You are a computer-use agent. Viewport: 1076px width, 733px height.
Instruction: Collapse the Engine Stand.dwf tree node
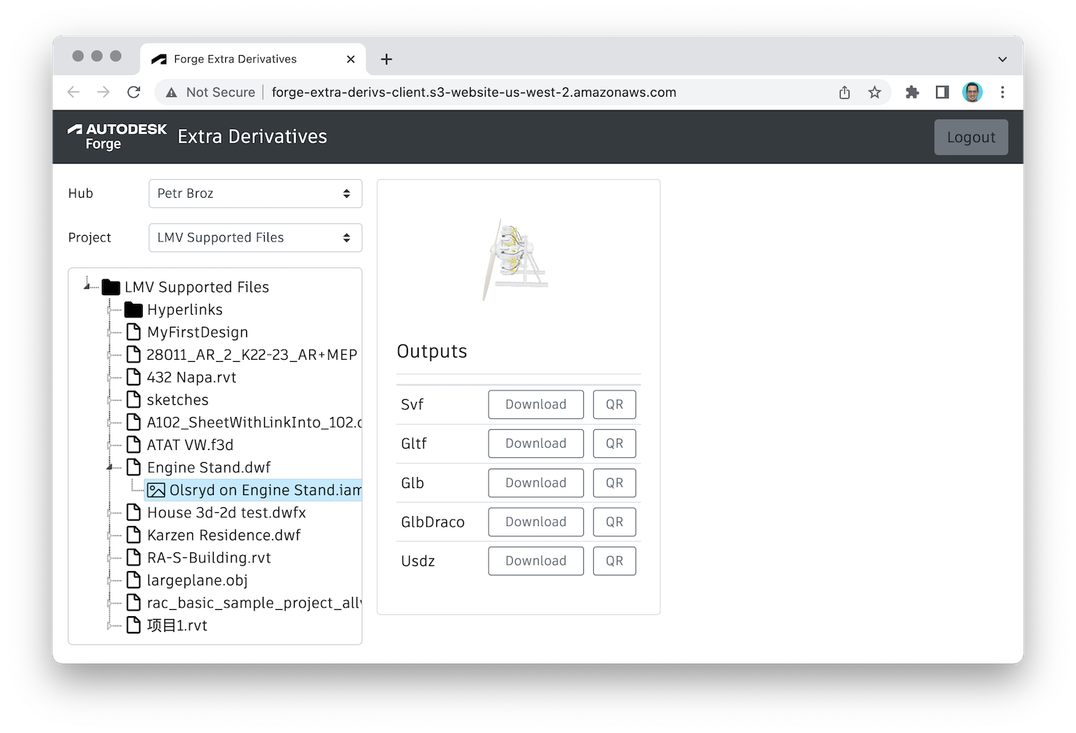pyautogui.click(x=110, y=467)
